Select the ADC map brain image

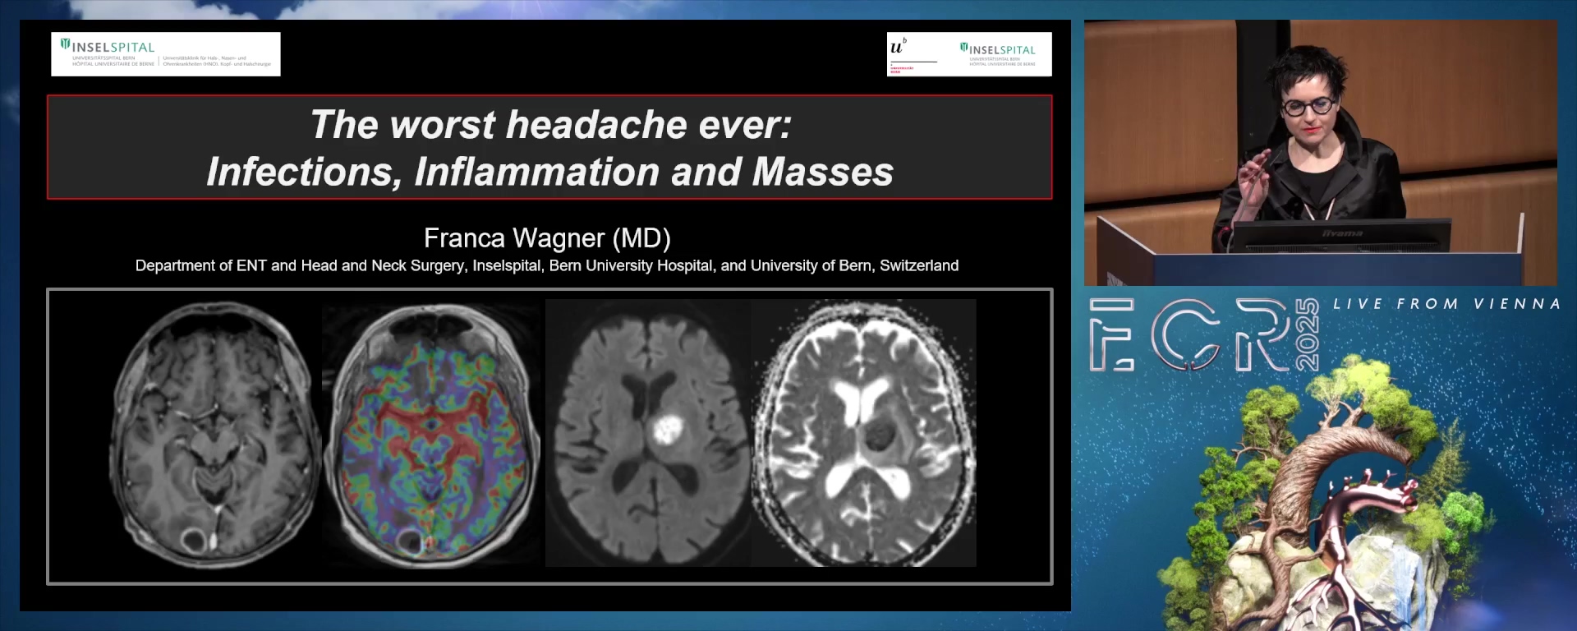point(864,433)
